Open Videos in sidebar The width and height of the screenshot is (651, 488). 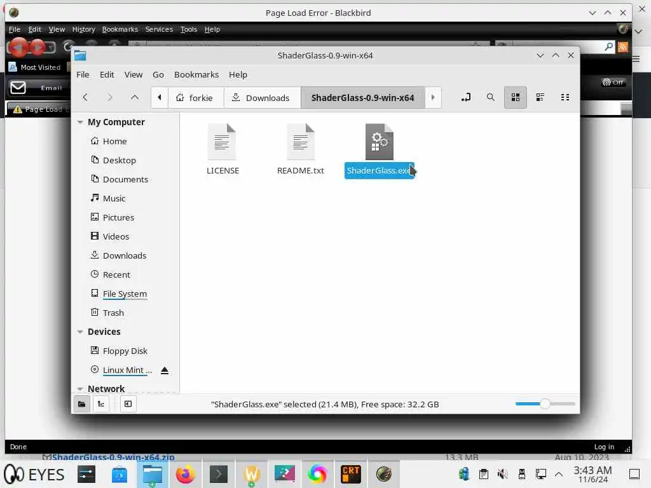pos(116,236)
